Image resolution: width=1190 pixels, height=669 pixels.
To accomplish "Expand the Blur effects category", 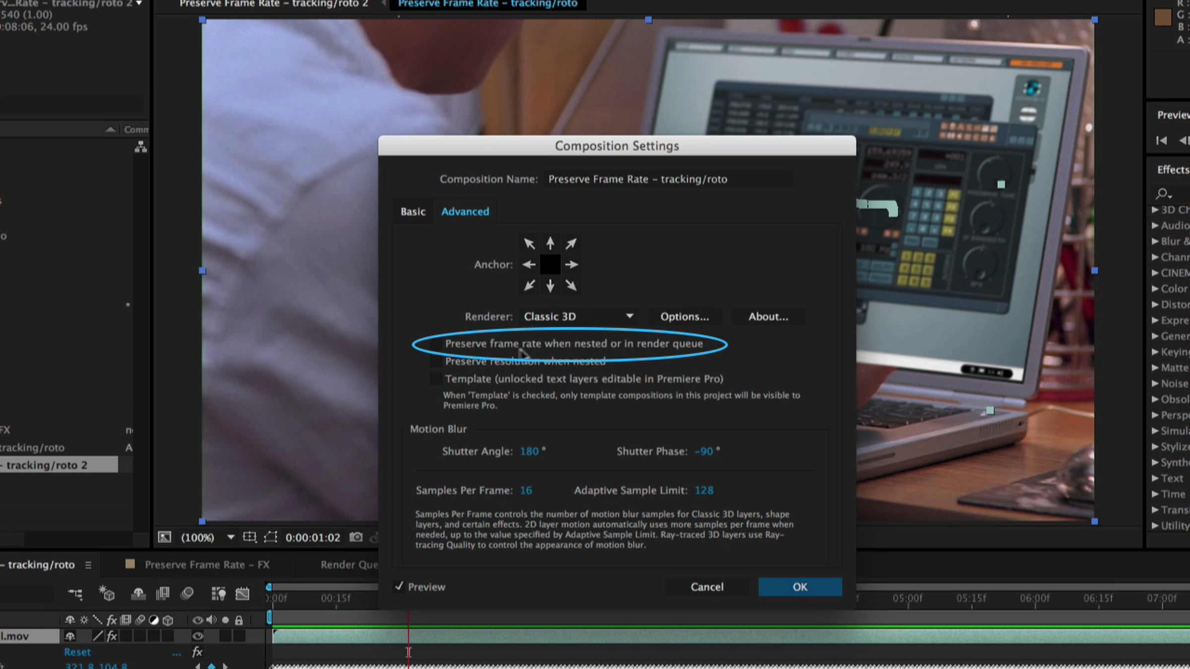I will (x=1155, y=241).
